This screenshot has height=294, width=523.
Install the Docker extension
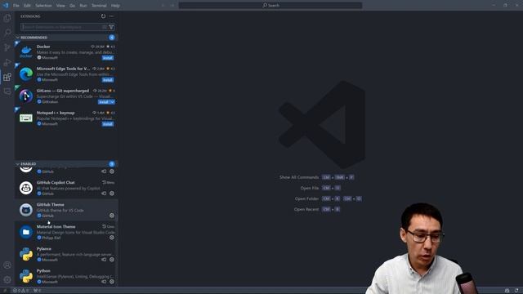[108, 58]
